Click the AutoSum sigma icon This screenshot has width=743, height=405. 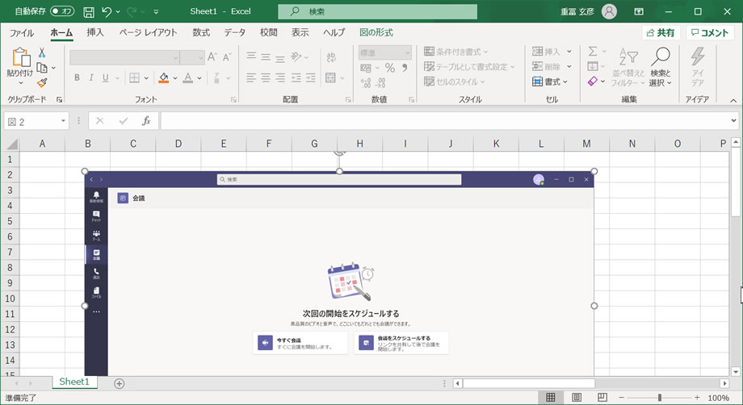coord(593,51)
